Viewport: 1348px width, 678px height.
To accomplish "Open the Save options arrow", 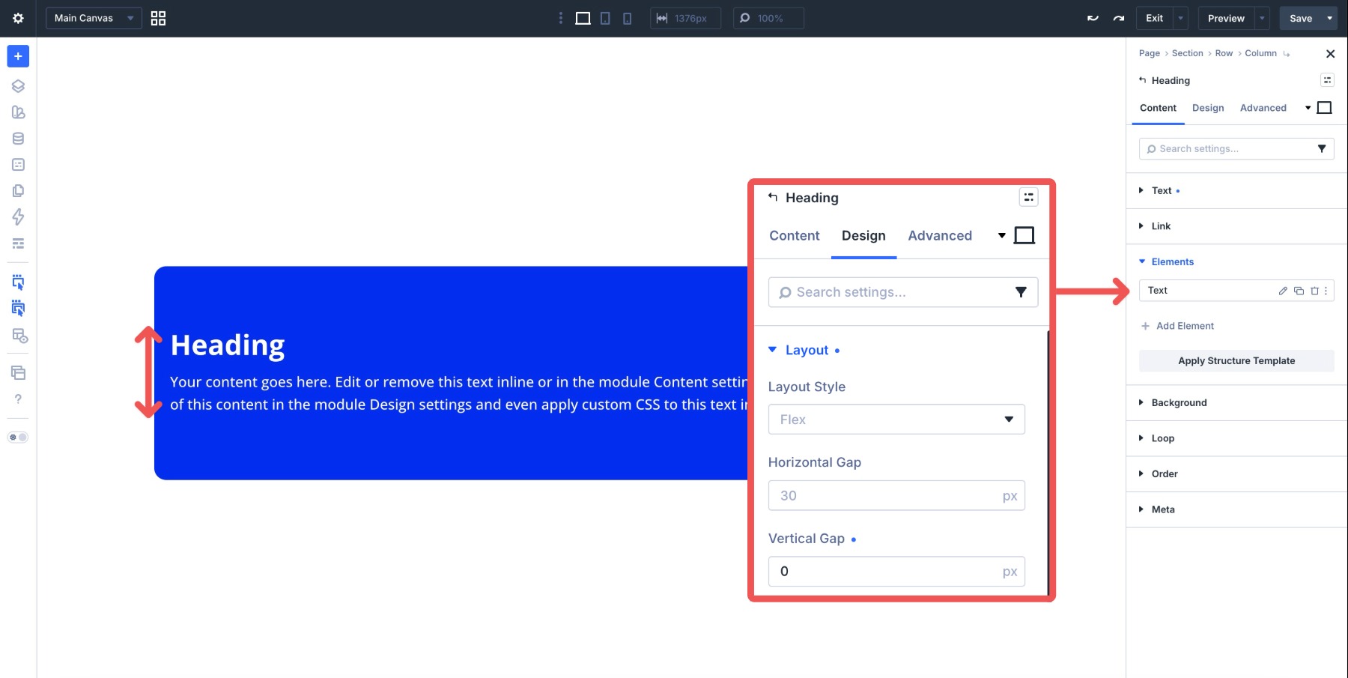I will pyautogui.click(x=1330, y=18).
